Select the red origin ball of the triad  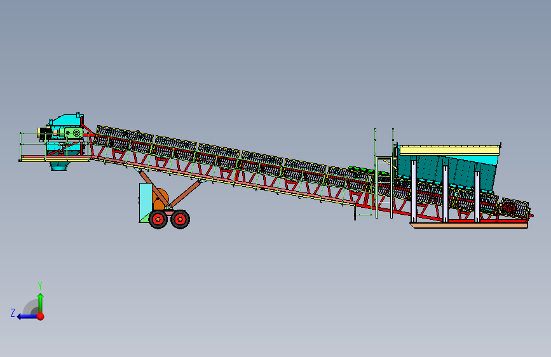(41, 316)
